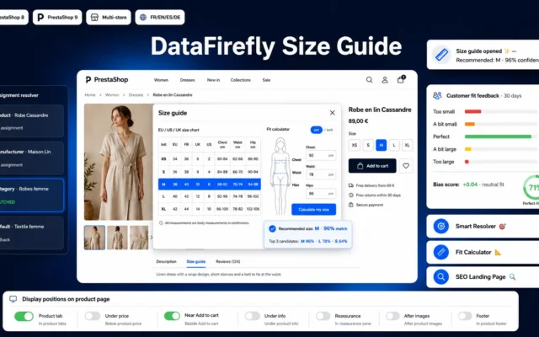Click the FR/EN/ES/DE languages badge
This screenshot has width=539, height=337.
click(x=160, y=17)
